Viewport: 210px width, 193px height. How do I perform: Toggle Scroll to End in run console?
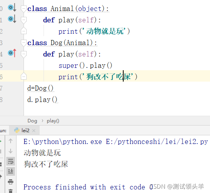click(11, 171)
